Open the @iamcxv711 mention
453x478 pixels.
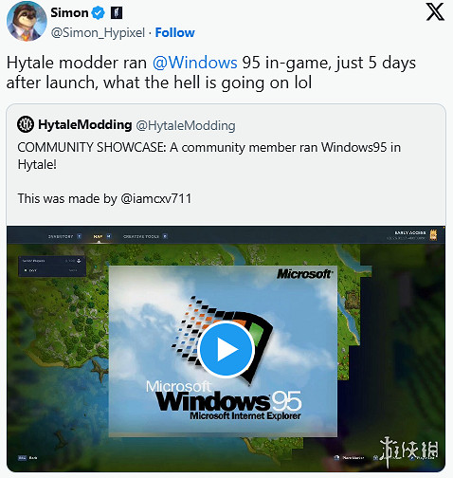[155, 198]
